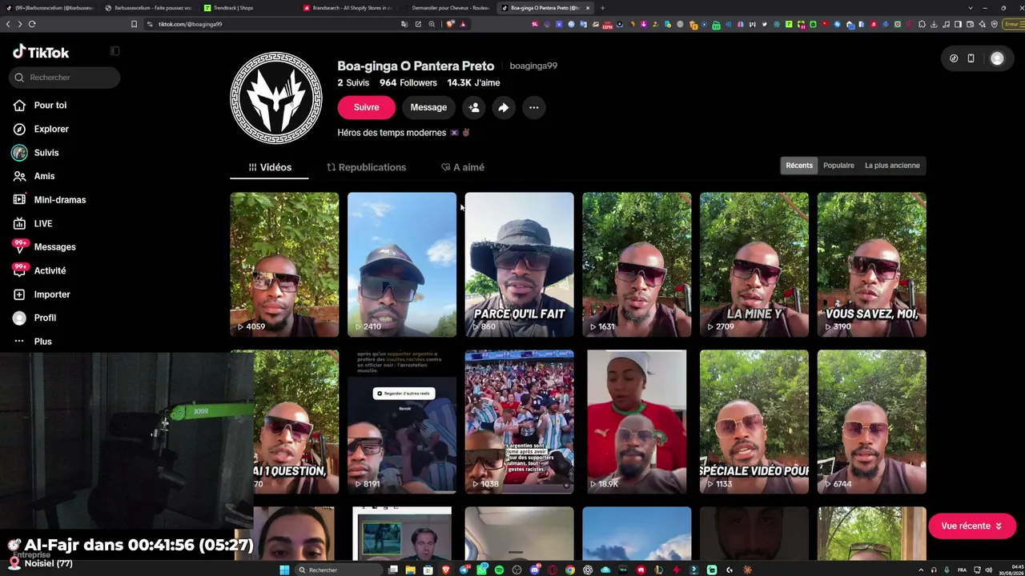Click the Boa-ginga profile picture

pos(276,98)
